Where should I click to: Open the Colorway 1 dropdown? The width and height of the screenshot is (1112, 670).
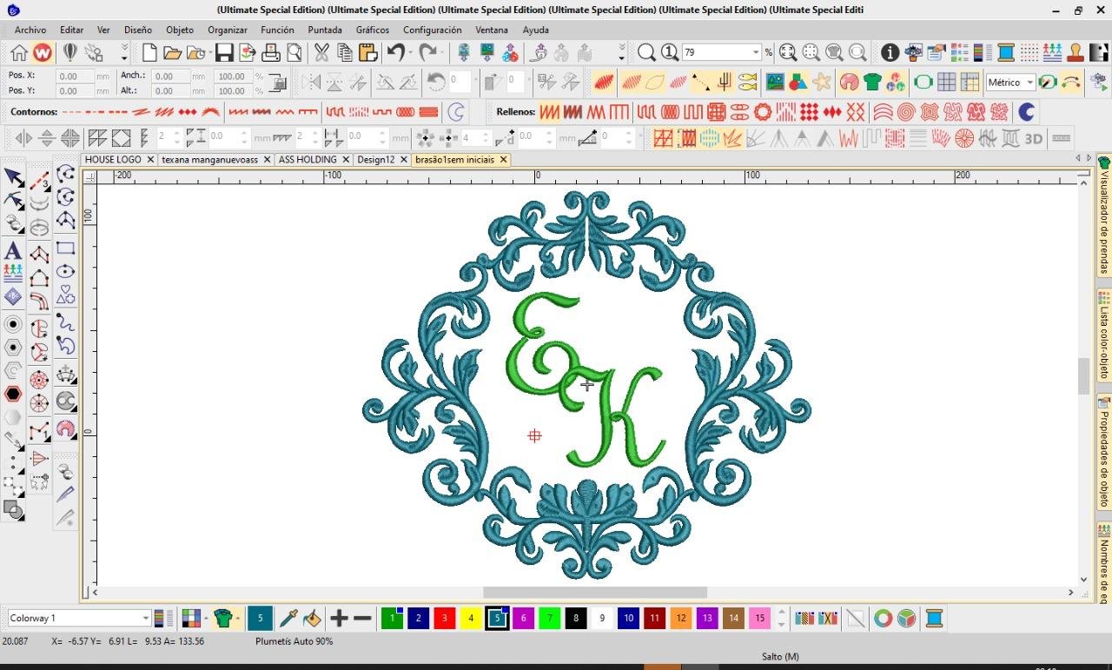[x=145, y=619]
